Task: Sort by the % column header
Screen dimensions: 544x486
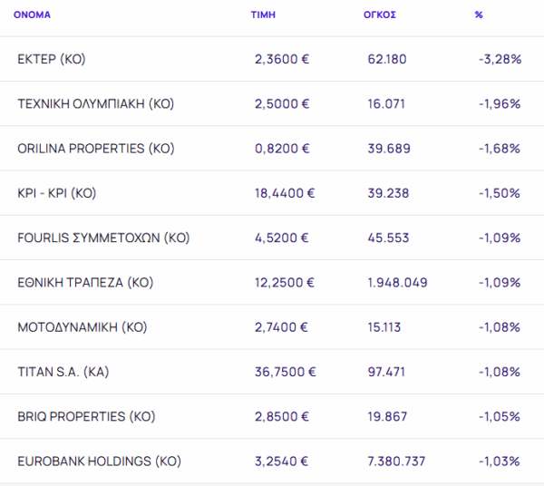Action: (479, 15)
